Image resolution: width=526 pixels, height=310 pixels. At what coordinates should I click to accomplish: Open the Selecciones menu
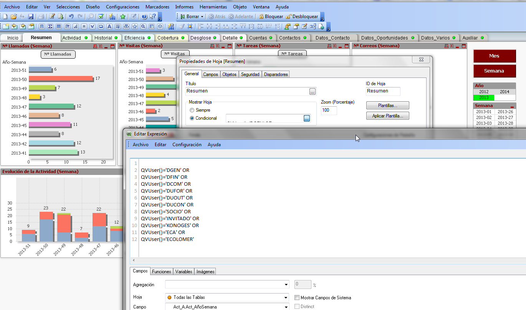tap(68, 7)
